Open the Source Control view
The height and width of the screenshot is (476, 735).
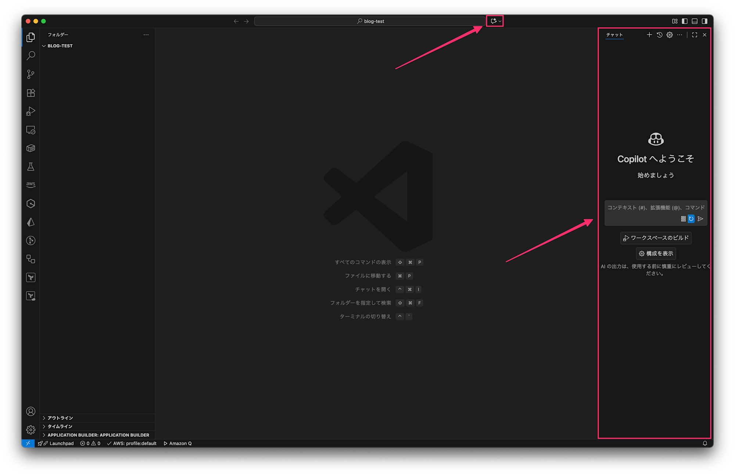coord(31,74)
